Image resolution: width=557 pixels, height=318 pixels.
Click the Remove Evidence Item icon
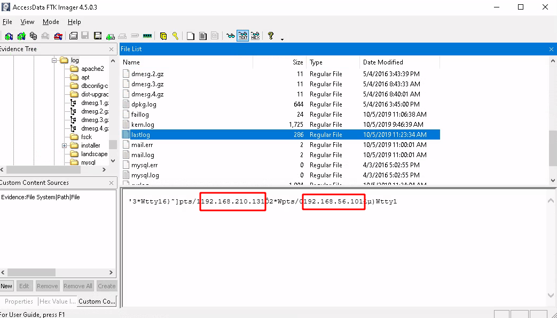click(45, 36)
